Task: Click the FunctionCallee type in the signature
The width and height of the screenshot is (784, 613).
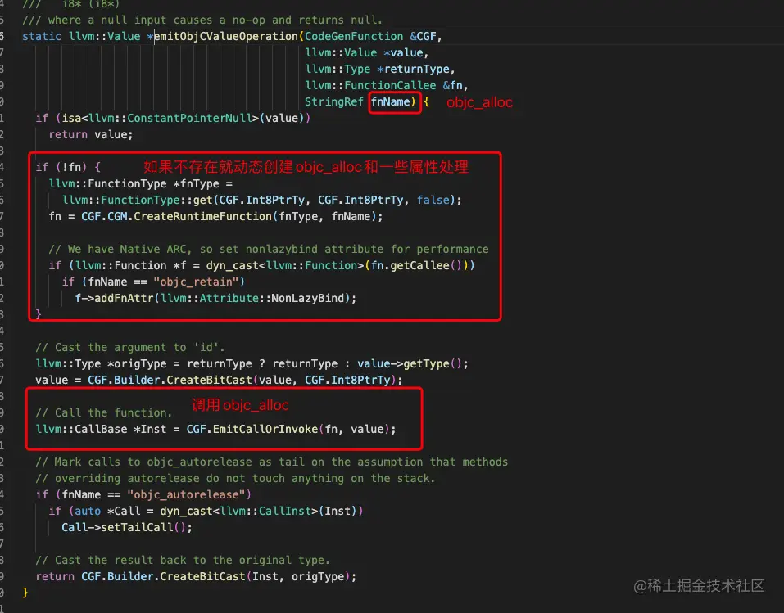Action: pos(390,85)
